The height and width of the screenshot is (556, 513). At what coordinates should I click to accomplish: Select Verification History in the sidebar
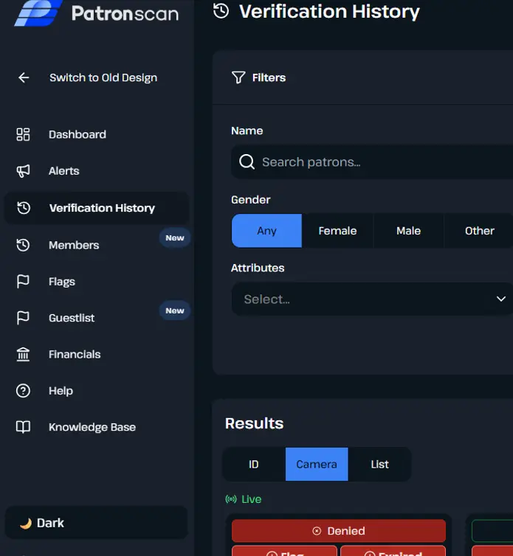tap(97, 208)
